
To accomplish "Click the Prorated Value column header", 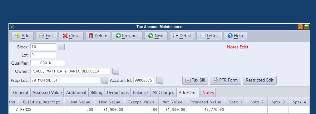I will pyautogui.click(x=205, y=102).
